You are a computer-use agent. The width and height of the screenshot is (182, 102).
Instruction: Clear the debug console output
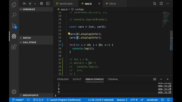[155, 79]
